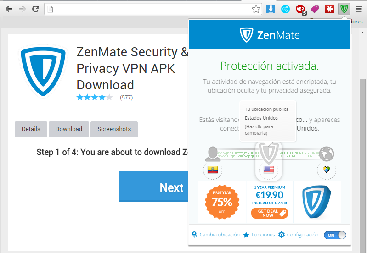
Task: Open the Chrome hamburger menu
Action: [359, 9]
